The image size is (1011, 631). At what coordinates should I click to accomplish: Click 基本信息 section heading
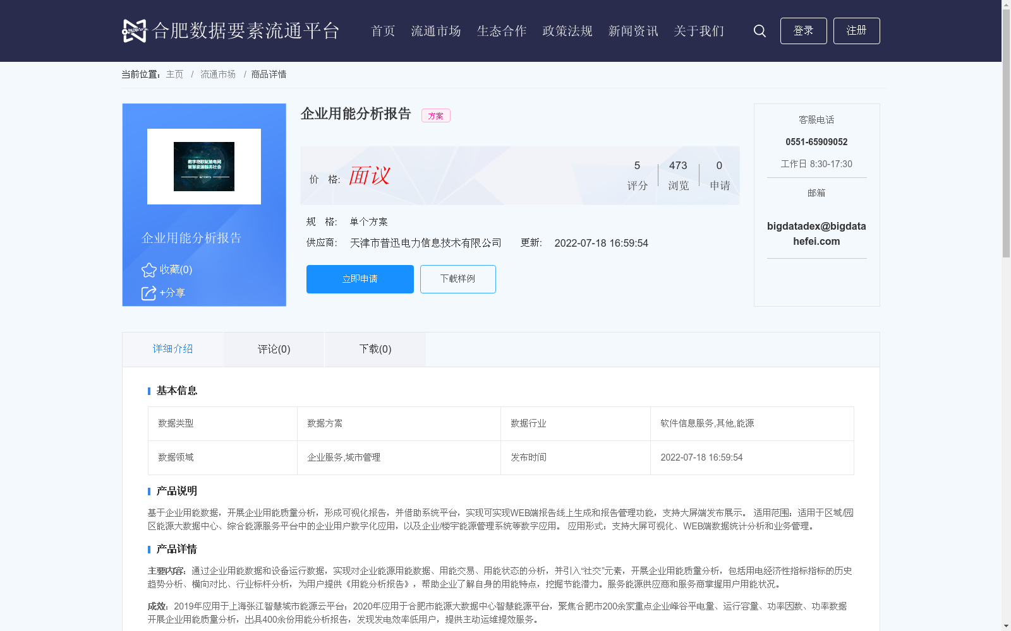[177, 391]
